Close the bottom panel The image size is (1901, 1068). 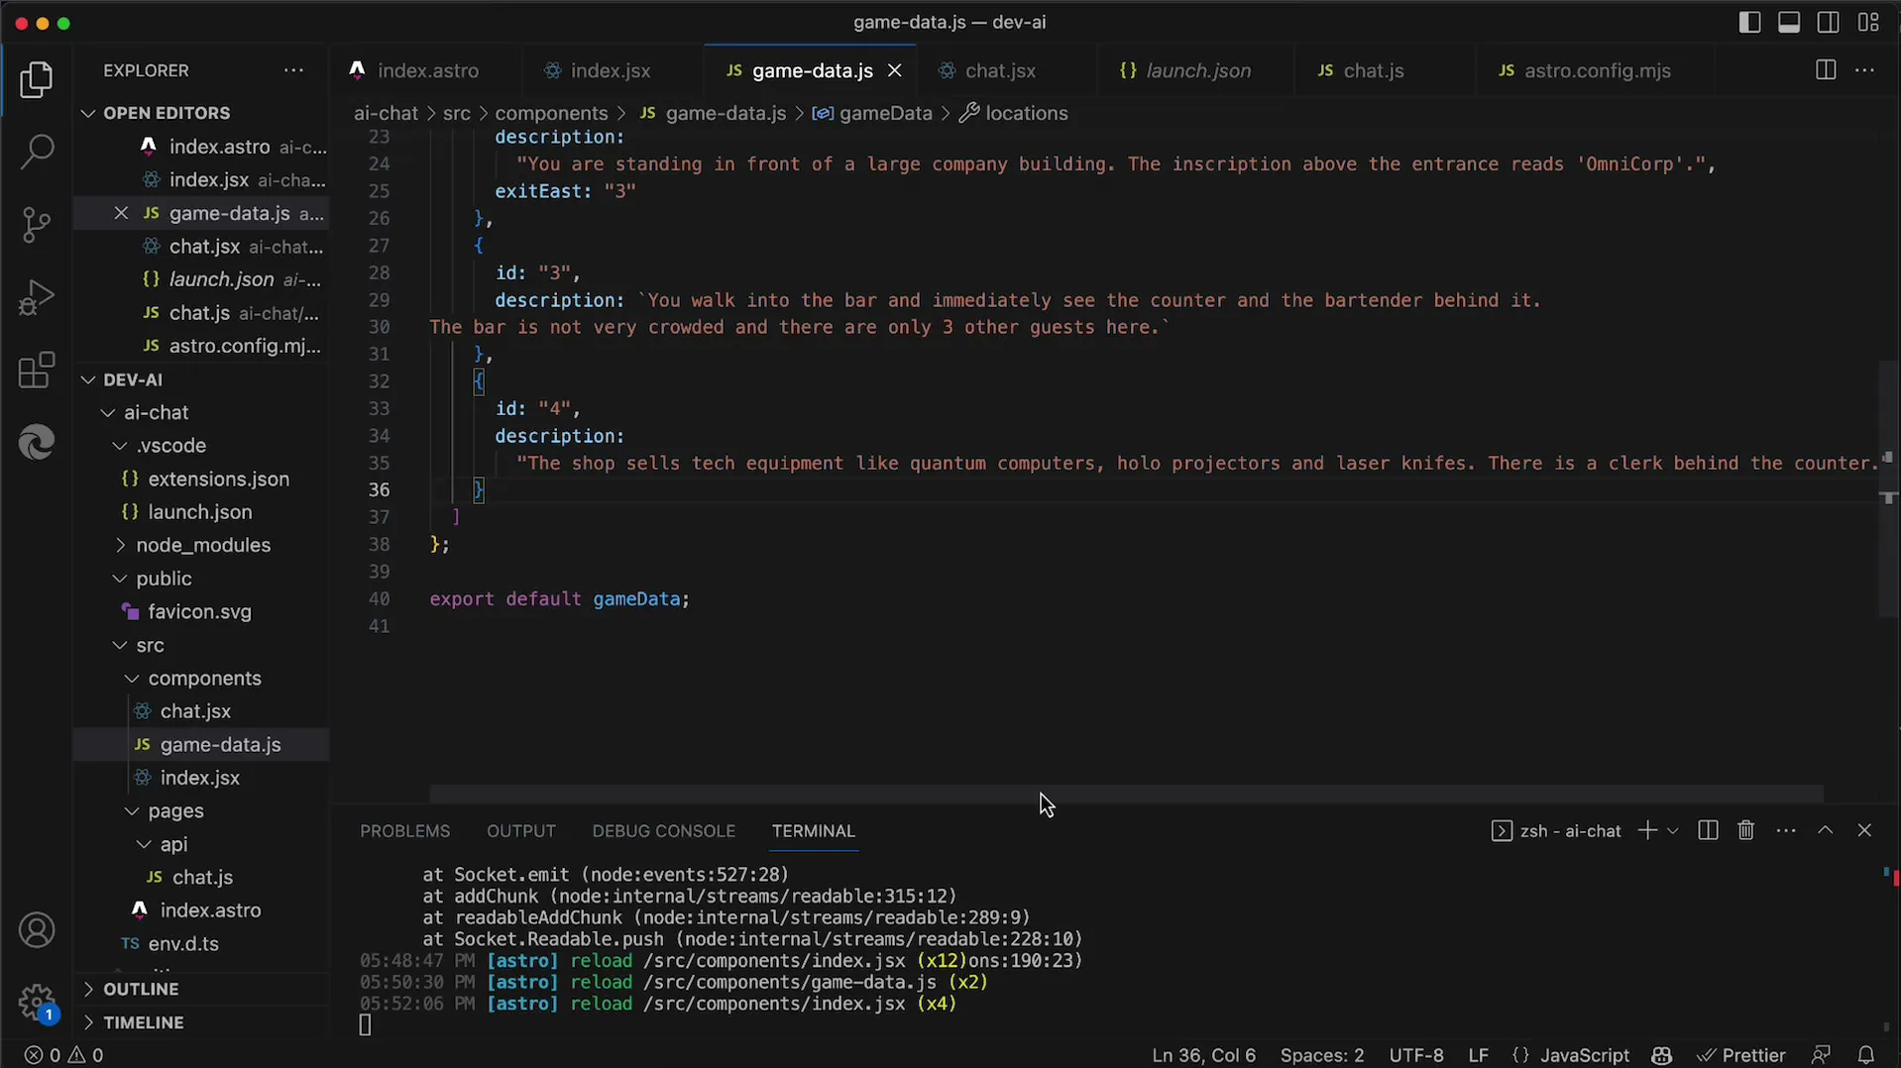[x=1864, y=830]
